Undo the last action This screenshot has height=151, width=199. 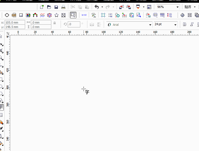pos(97,7)
